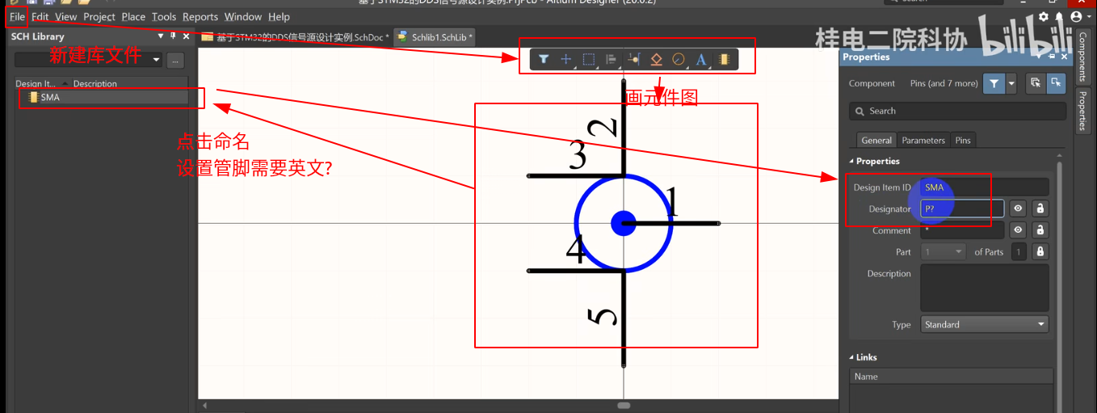This screenshot has width=1097, height=413.
Task: Click the Description text box
Action: click(x=985, y=288)
